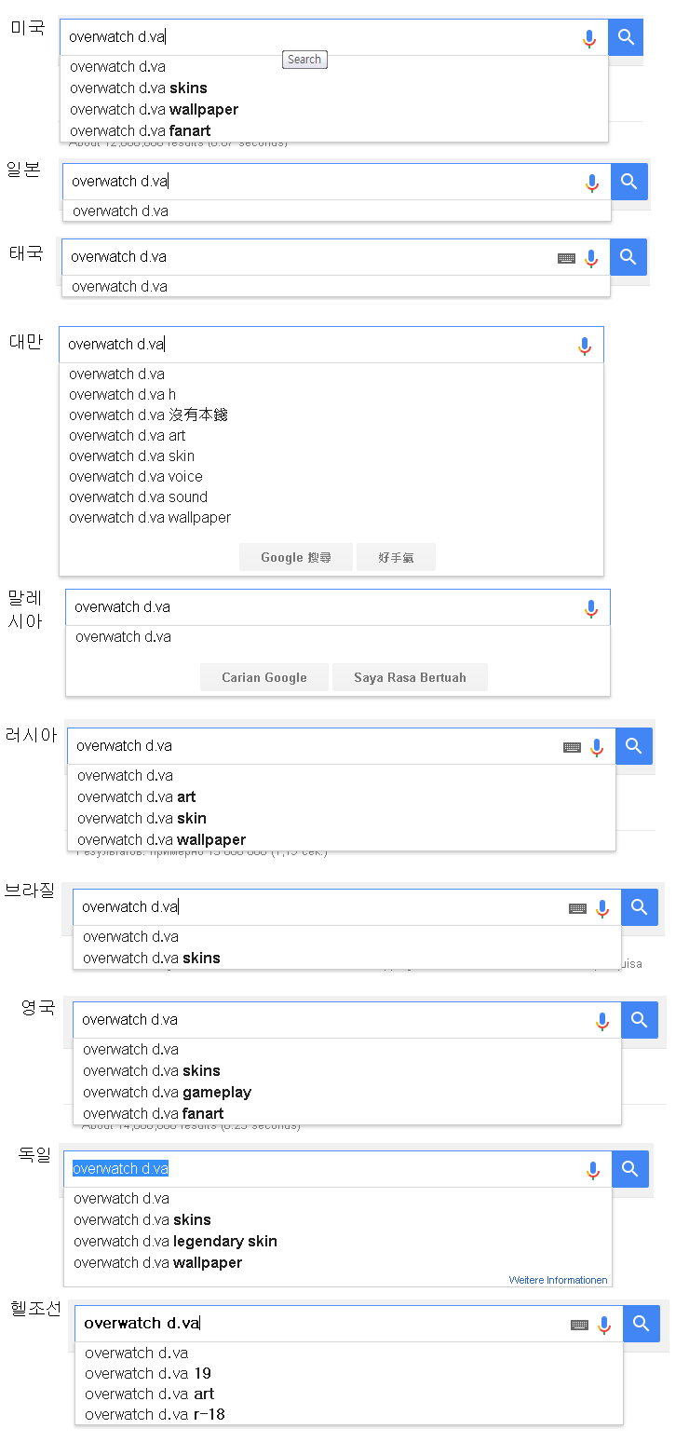Click the keyboard icon in the 러시아 search bar
Screen dimensions: 689x1442
(572, 747)
